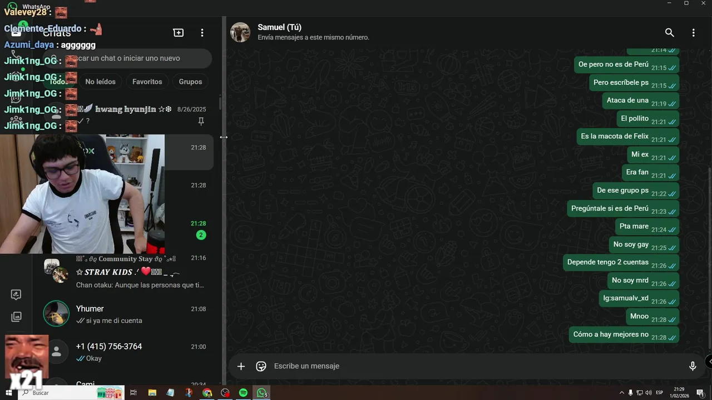Open the AI image tool in sidebar
This screenshot has width=712, height=400.
(16, 295)
